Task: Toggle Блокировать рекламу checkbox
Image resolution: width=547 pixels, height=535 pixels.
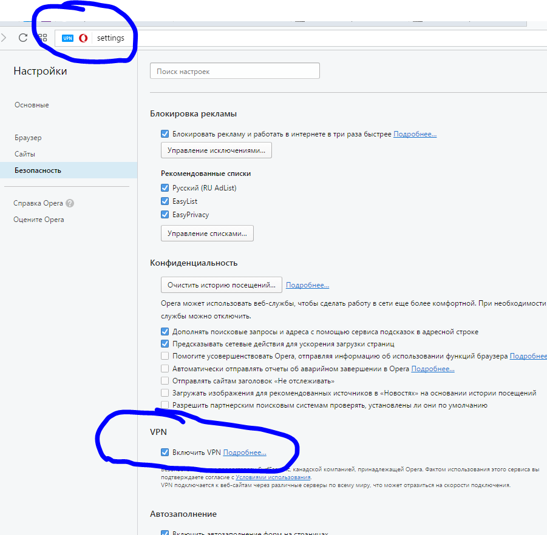Action: click(x=165, y=134)
